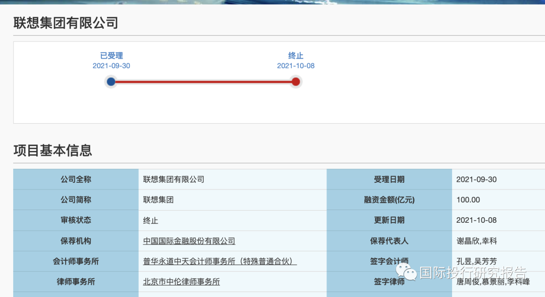Screen dimensions: 545x297
Task: Click the 项目基本信息 section heading
Action: click(53, 151)
